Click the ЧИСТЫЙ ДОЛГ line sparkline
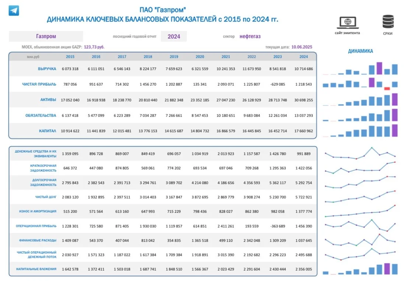Screen dimensions: 408x293 [x=360, y=197]
